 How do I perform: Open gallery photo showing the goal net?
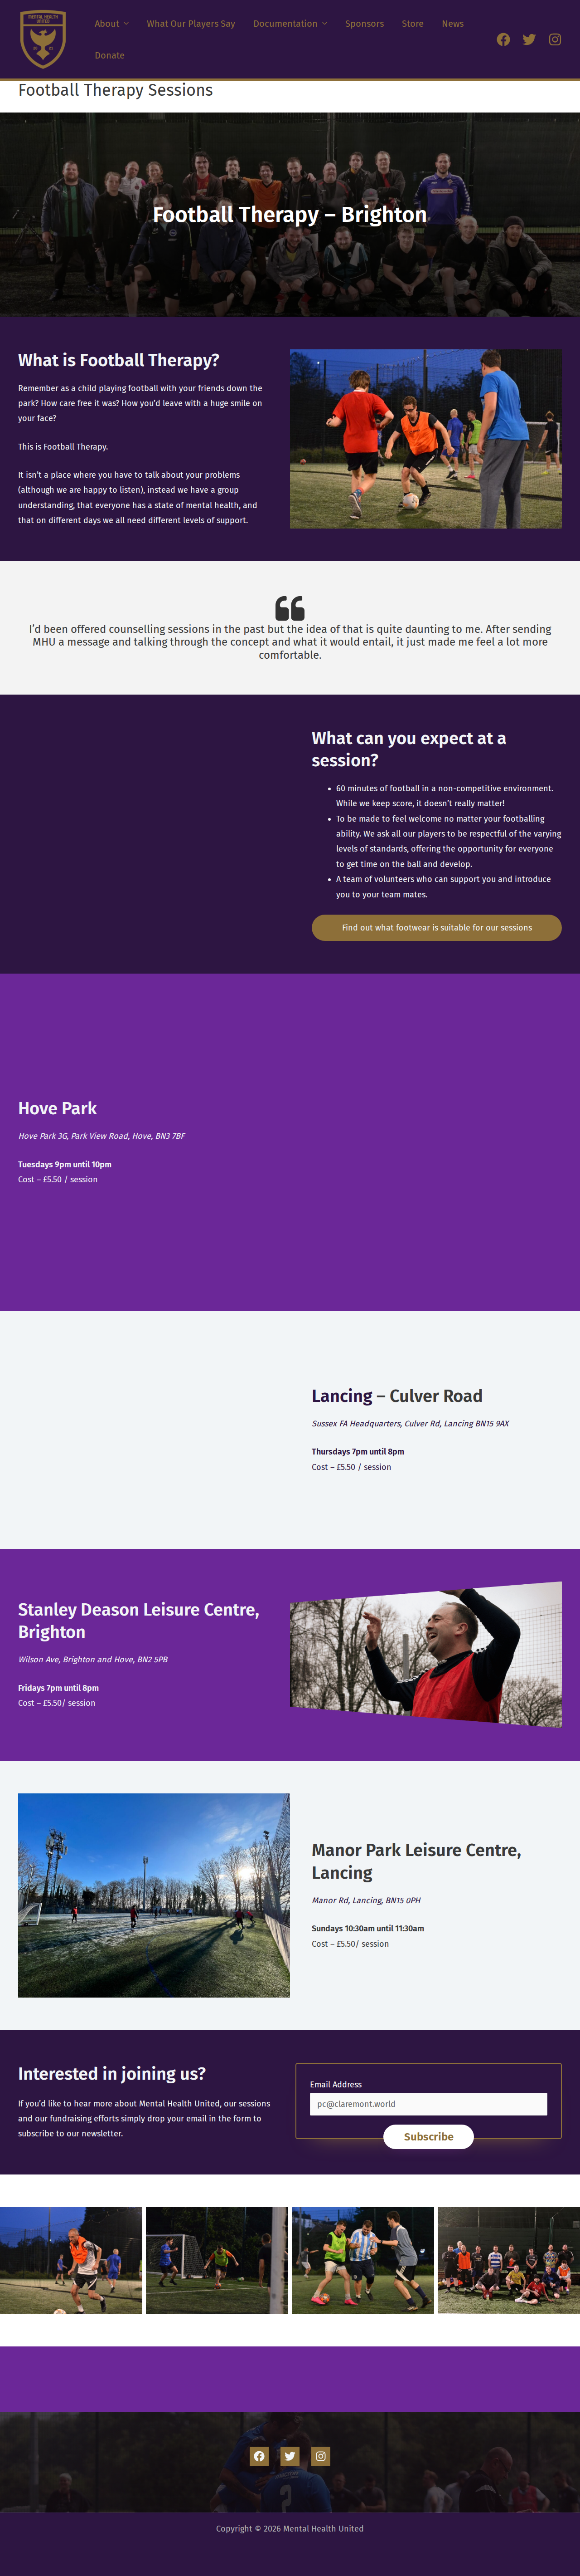[217, 2260]
